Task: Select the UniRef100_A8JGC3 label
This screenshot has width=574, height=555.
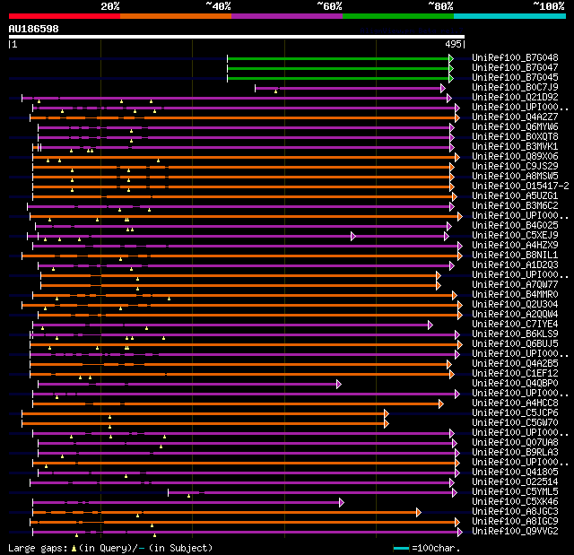Action: 515,512
